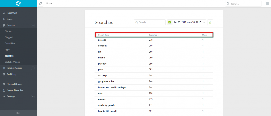This screenshot has width=271, height=116.
Task: Open the apps grid icon
Action: coord(267,4)
